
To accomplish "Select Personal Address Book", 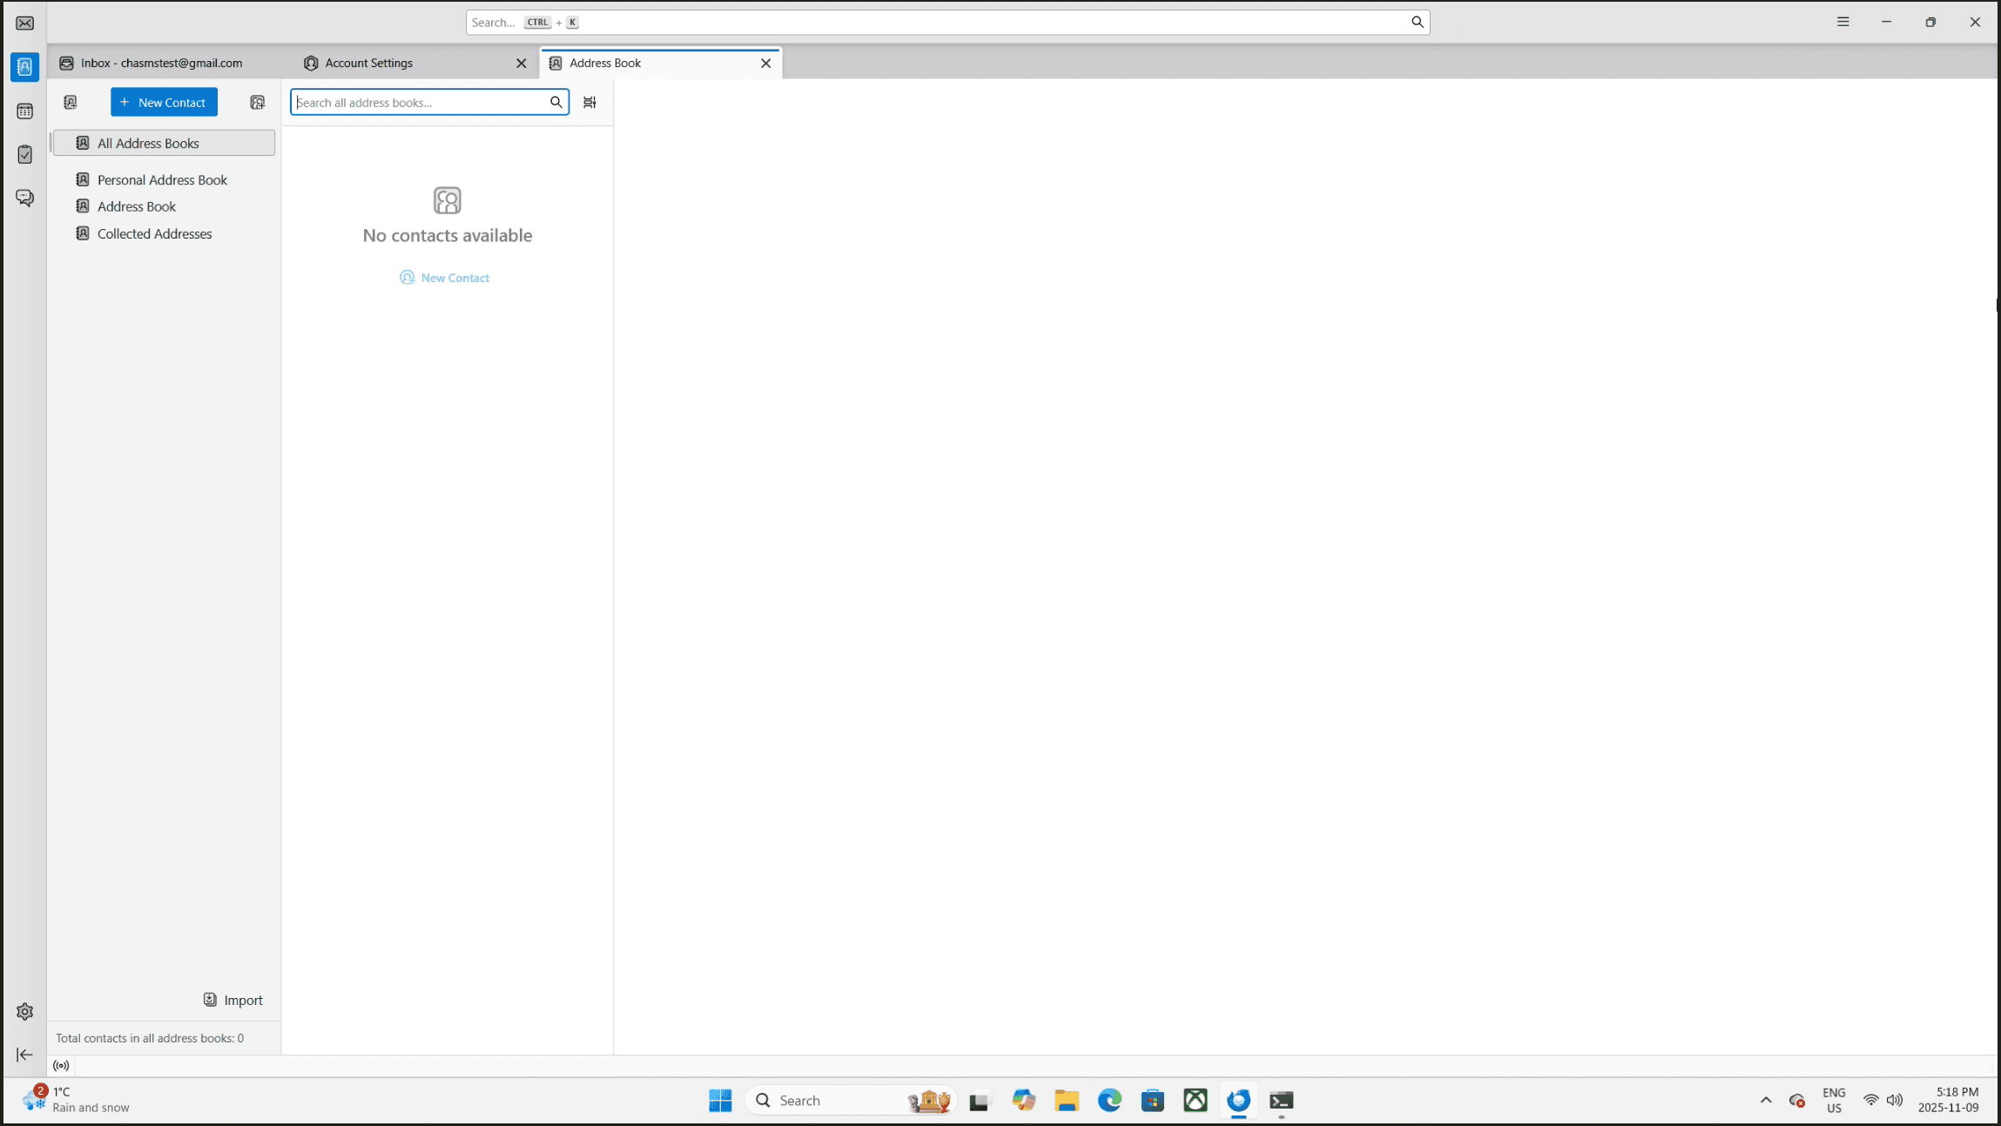I will tap(162, 179).
